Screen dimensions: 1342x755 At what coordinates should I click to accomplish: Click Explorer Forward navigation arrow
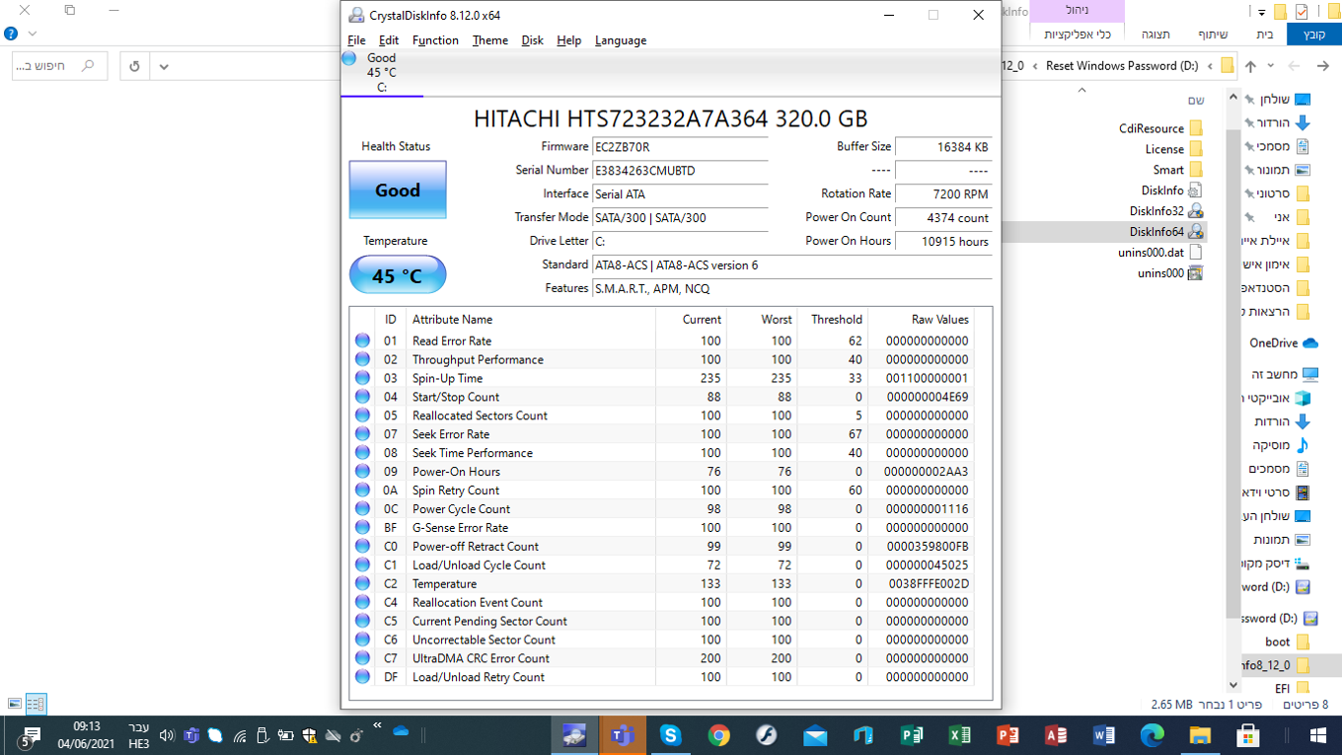click(1296, 66)
